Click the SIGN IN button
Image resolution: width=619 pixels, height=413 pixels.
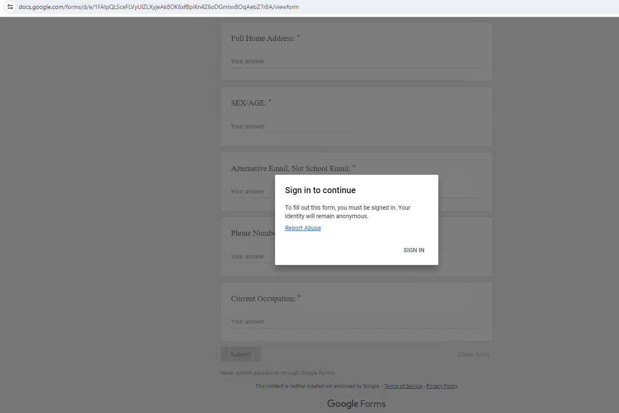[413, 250]
